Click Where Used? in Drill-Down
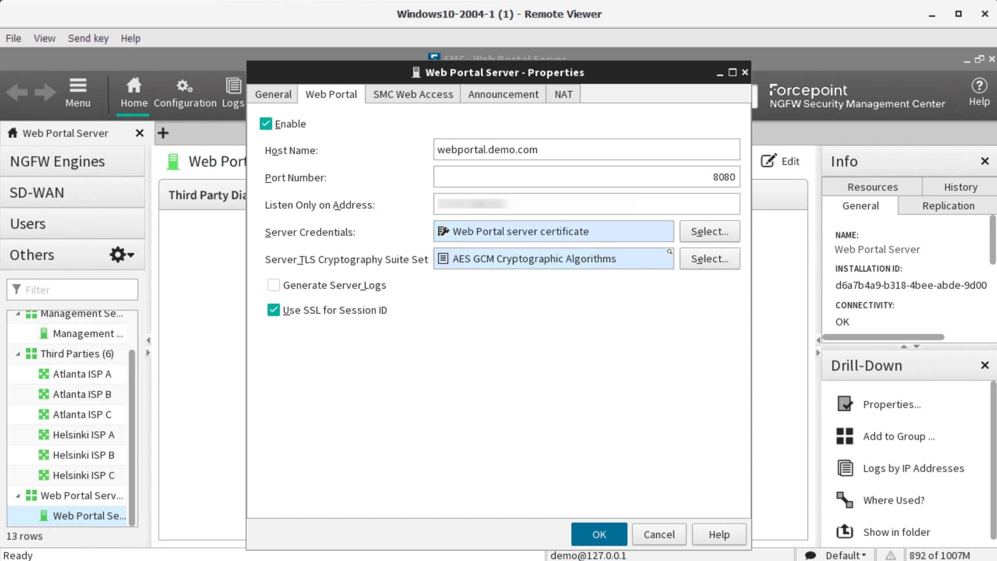Screen dimensions: 997x561 click(893, 500)
